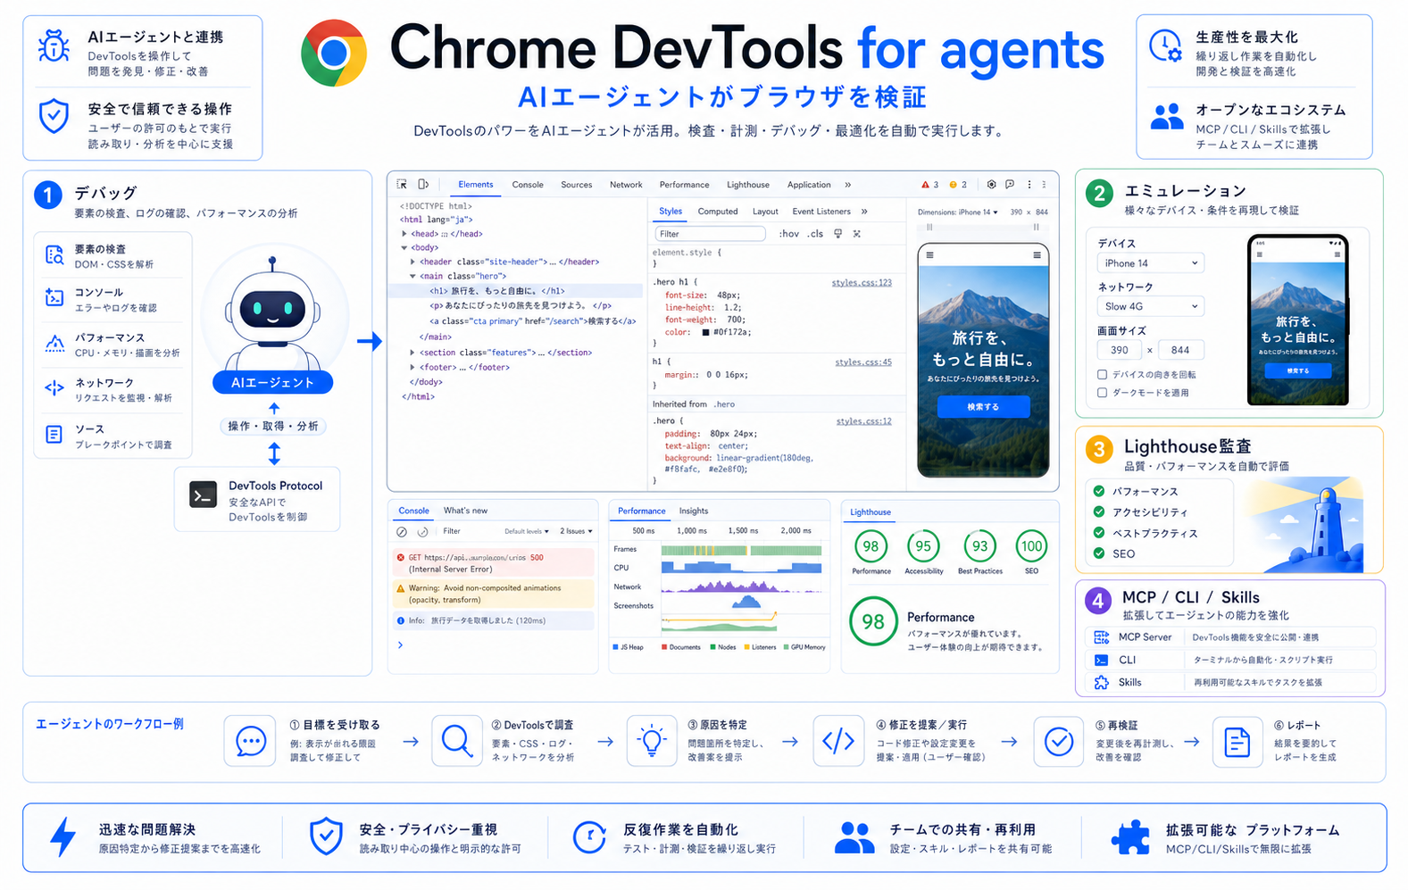The height and width of the screenshot is (890, 1408).
Task: Select the inspect element picker icon
Action: (x=402, y=185)
